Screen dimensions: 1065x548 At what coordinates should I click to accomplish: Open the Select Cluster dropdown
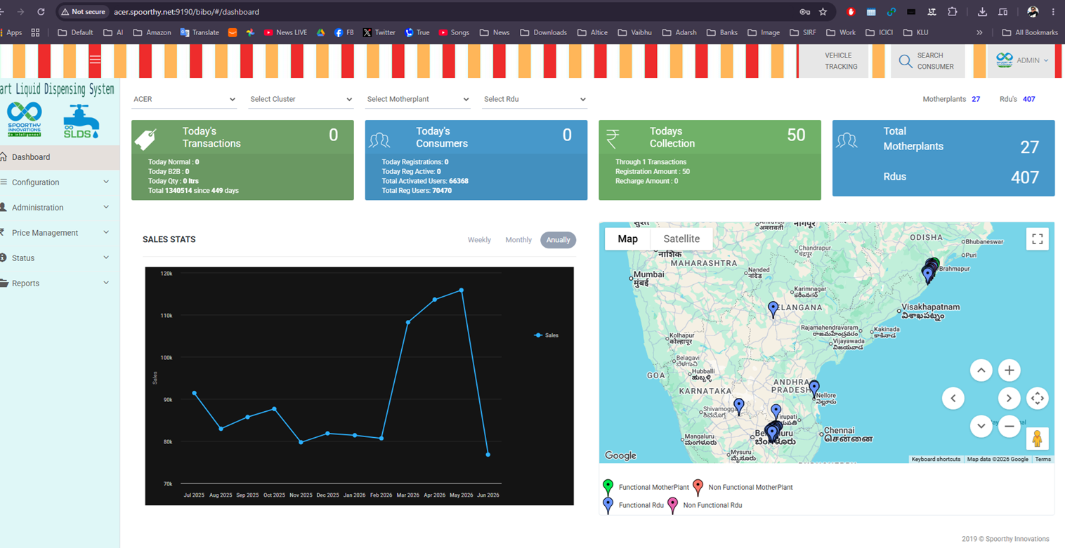coord(301,100)
